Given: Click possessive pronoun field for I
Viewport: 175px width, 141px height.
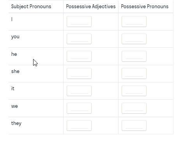Looking at the screenshot, I should (134, 21).
